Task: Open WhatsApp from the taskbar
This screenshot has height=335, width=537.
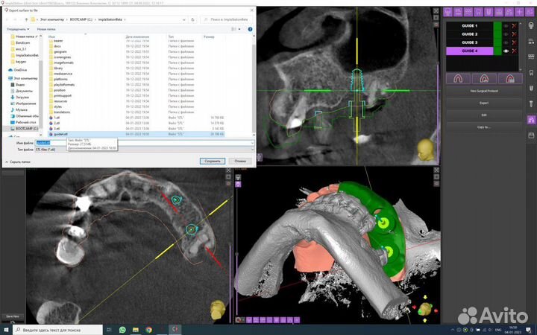Action: (122, 328)
